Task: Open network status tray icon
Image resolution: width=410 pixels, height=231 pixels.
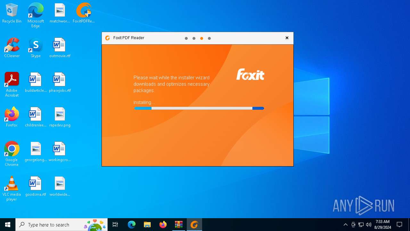Action: [x=361, y=225]
